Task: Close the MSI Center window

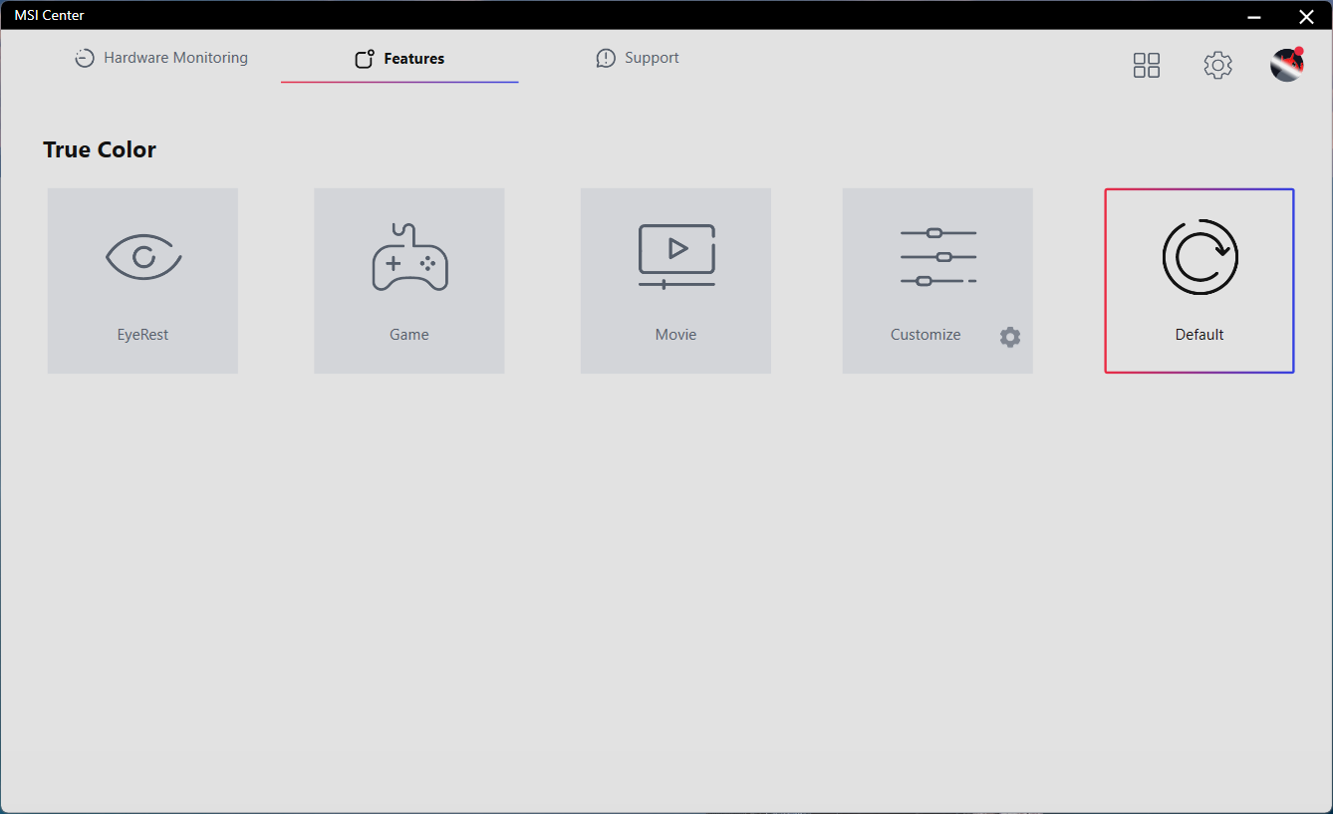Action: pos(1306,16)
